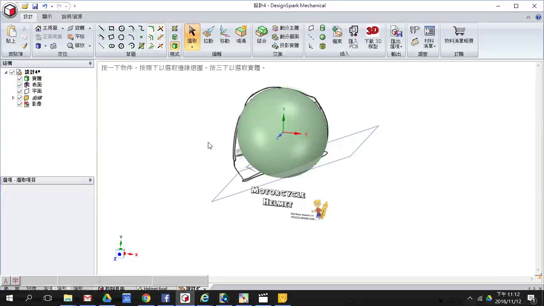
Task: Select the Line sketch tool
Action: pos(102,28)
